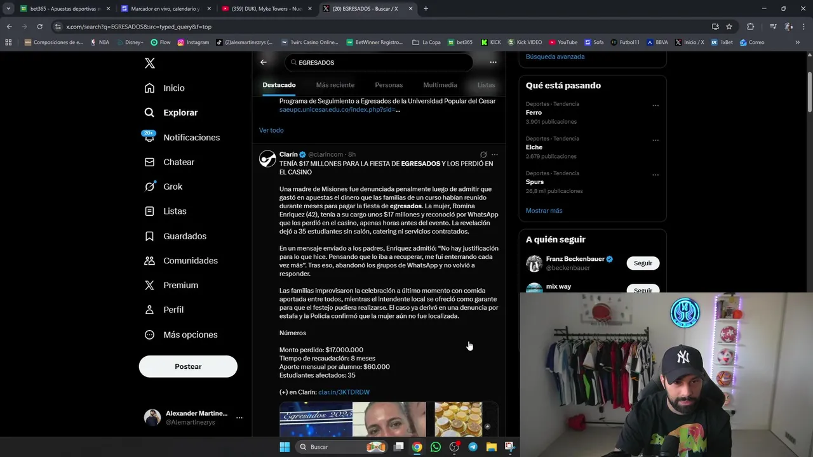This screenshot has height=457, width=813.
Task: Bookmark this page with the star
Action: click(x=729, y=27)
